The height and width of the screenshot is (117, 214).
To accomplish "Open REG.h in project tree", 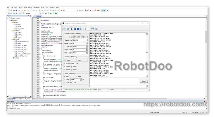I will pyautogui.click(x=19, y=27).
